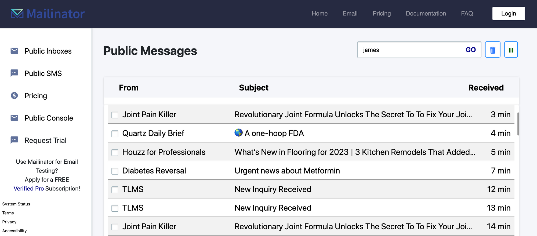Image resolution: width=537 pixels, height=236 pixels.
Task: Tick the Houzz for Professionals checkbox
Action: click(115, 152)
